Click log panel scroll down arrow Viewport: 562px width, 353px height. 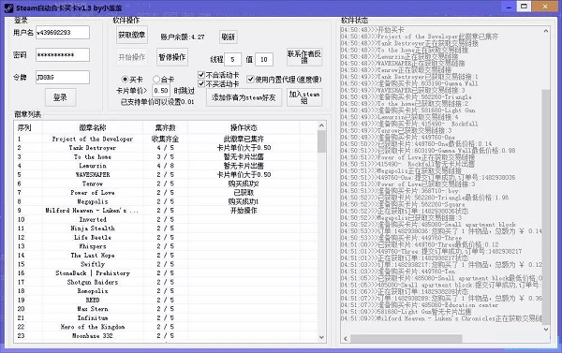tap(546, 329)
